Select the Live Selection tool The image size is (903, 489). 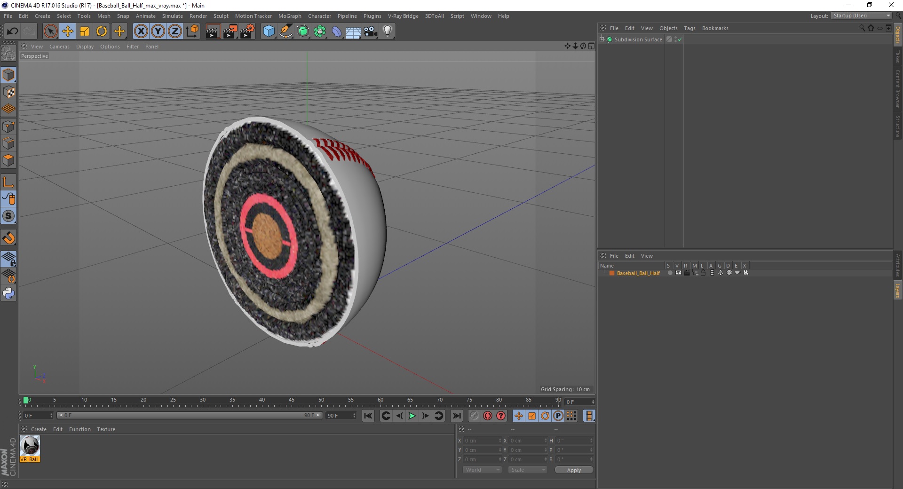point(50,32)
